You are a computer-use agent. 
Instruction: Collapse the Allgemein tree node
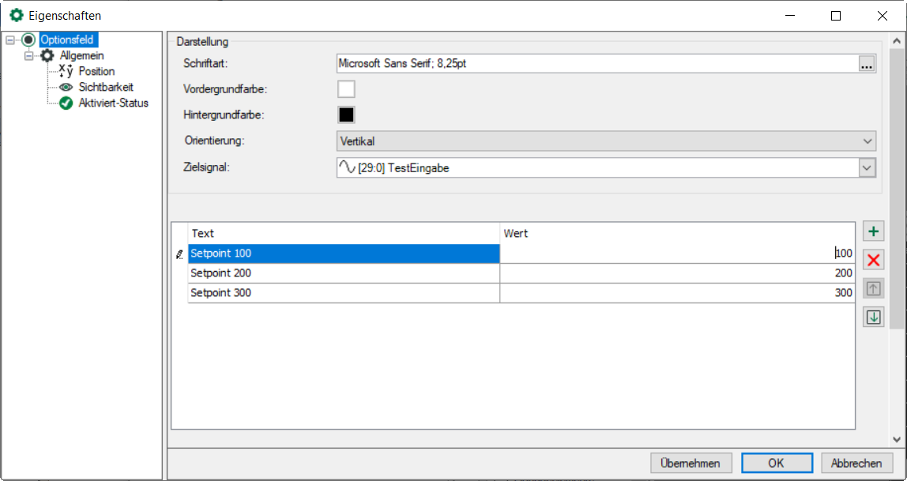[x=28, y=55]
